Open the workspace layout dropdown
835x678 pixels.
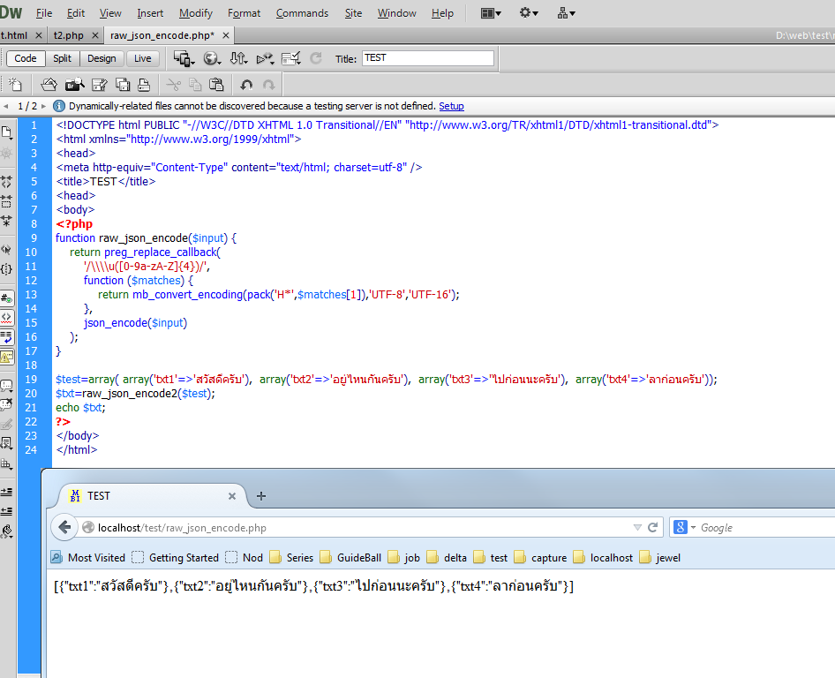pos(491,13)
